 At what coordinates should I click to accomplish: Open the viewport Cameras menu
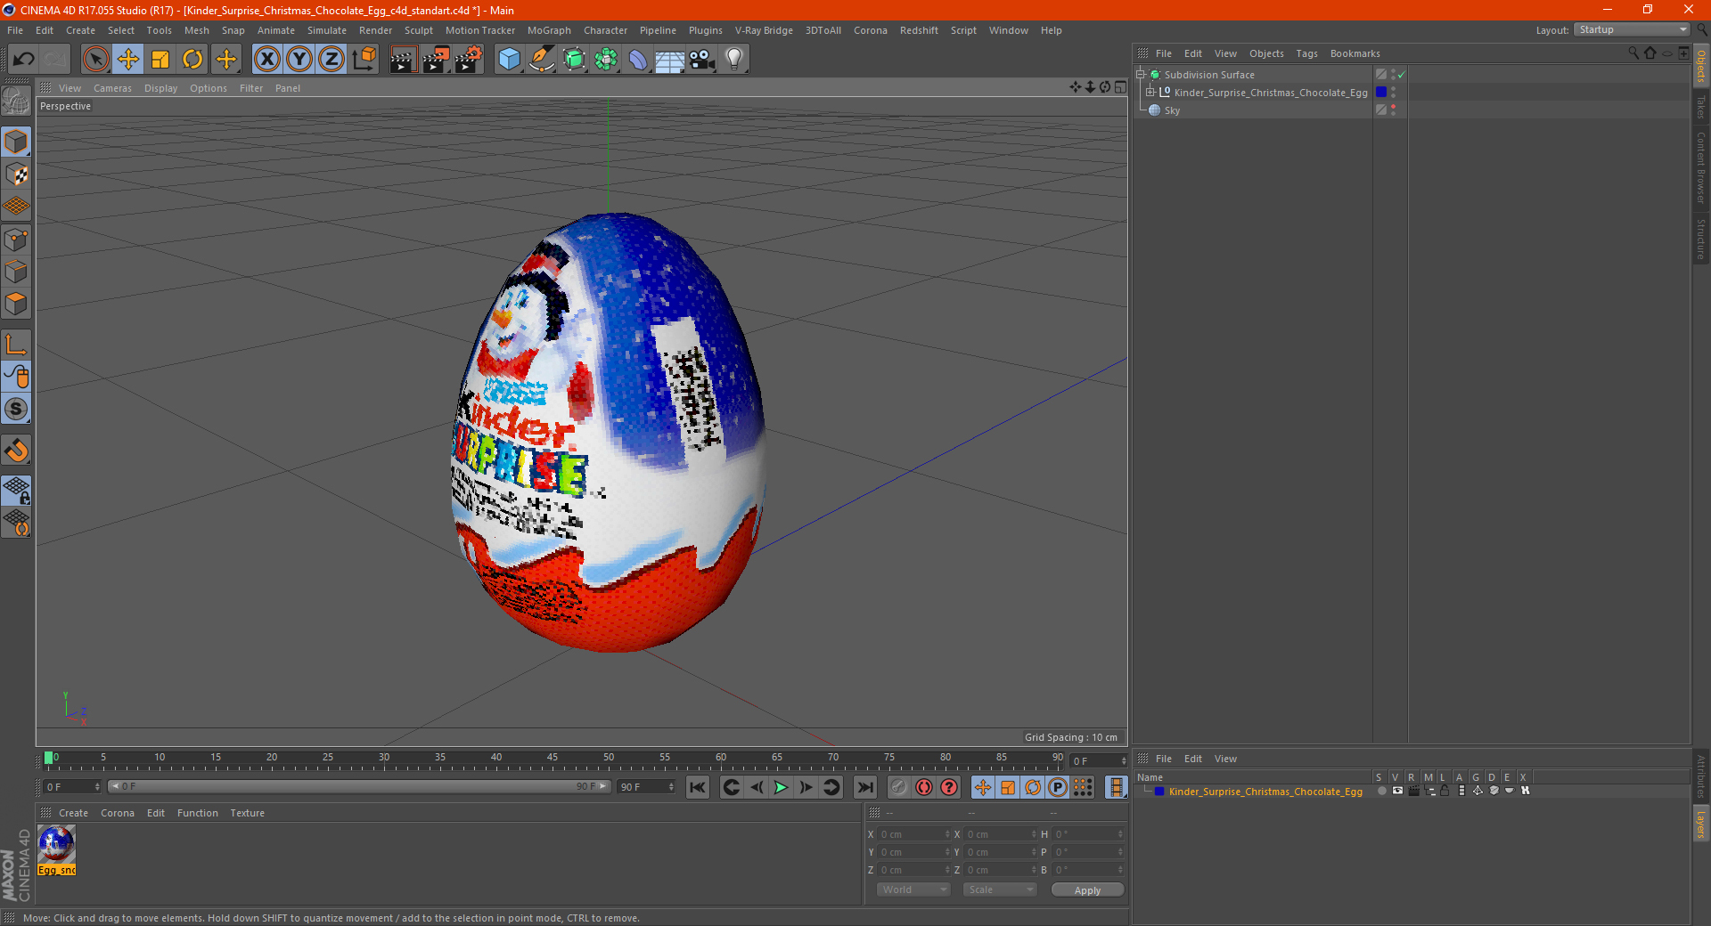112,88
